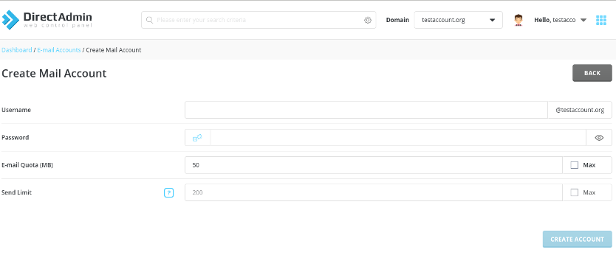Screen dimensions: 616x269
Task: Click the BACK button
Action: click(592, 73)
